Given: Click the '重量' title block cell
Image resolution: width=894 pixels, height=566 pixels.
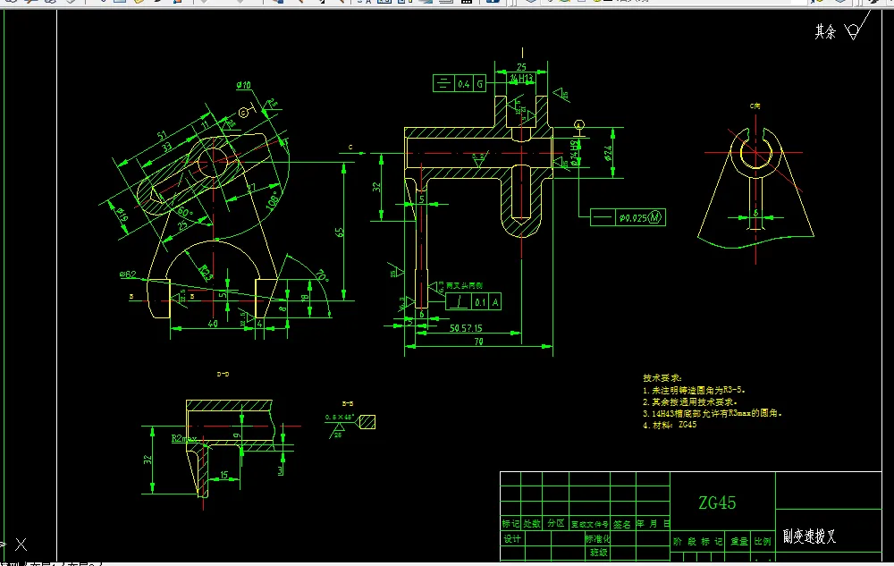Looking at the screenshot, I should coord(739,542).
